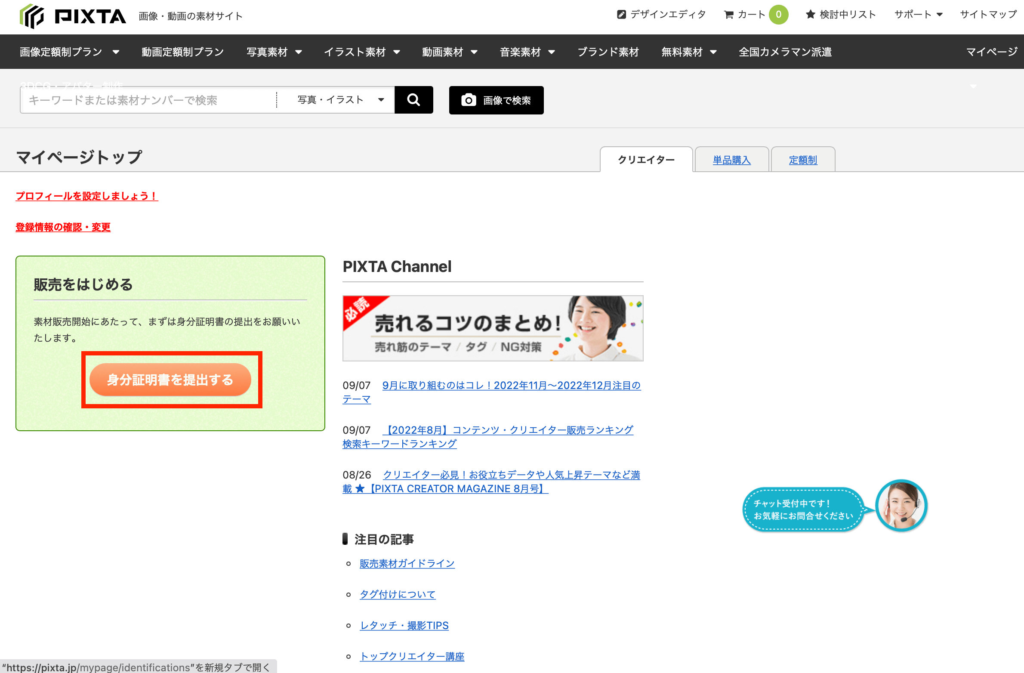Open the 写真・イラスト search type dropdown
Image resolution: width=1024 pixels, height=673 pixels.
point(340,100)
